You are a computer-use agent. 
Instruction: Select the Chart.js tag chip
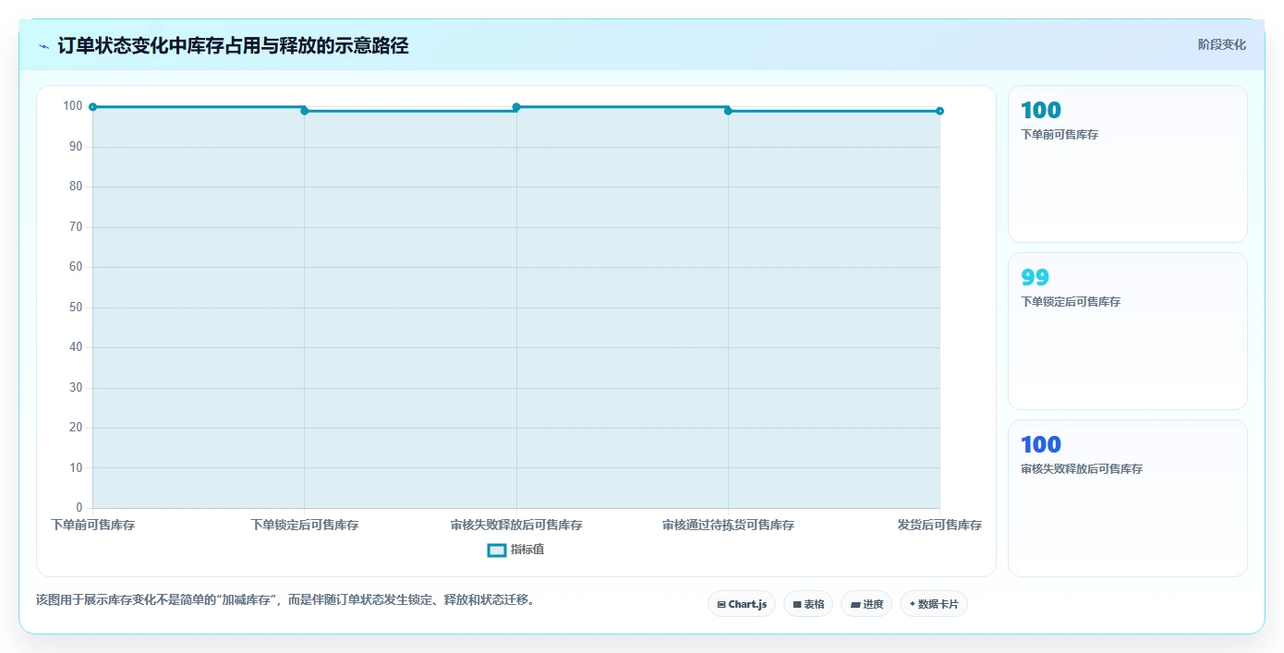click(x=742, y=604)
